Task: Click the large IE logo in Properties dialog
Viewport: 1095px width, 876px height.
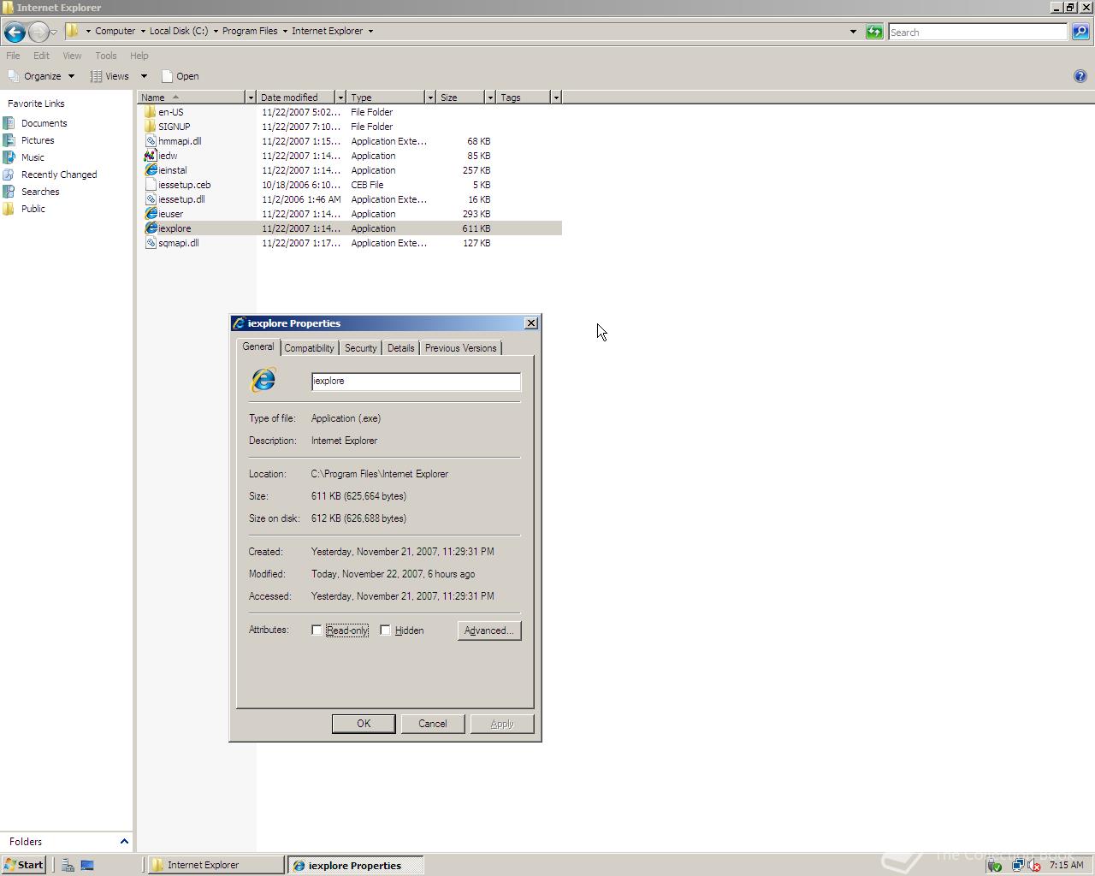Action: pos(263,380)
